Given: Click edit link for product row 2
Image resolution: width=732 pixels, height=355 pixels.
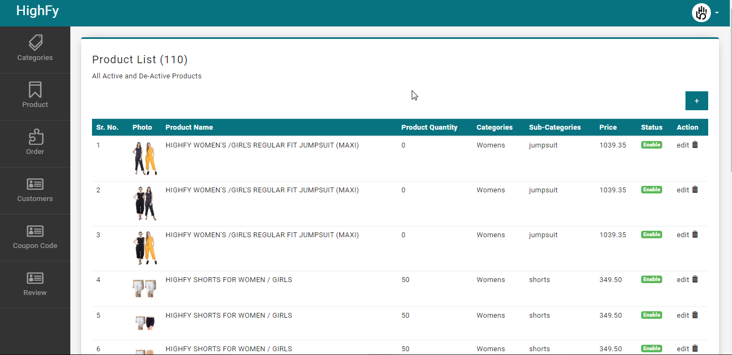Looking at the screenshot, I should pos(683,190).
